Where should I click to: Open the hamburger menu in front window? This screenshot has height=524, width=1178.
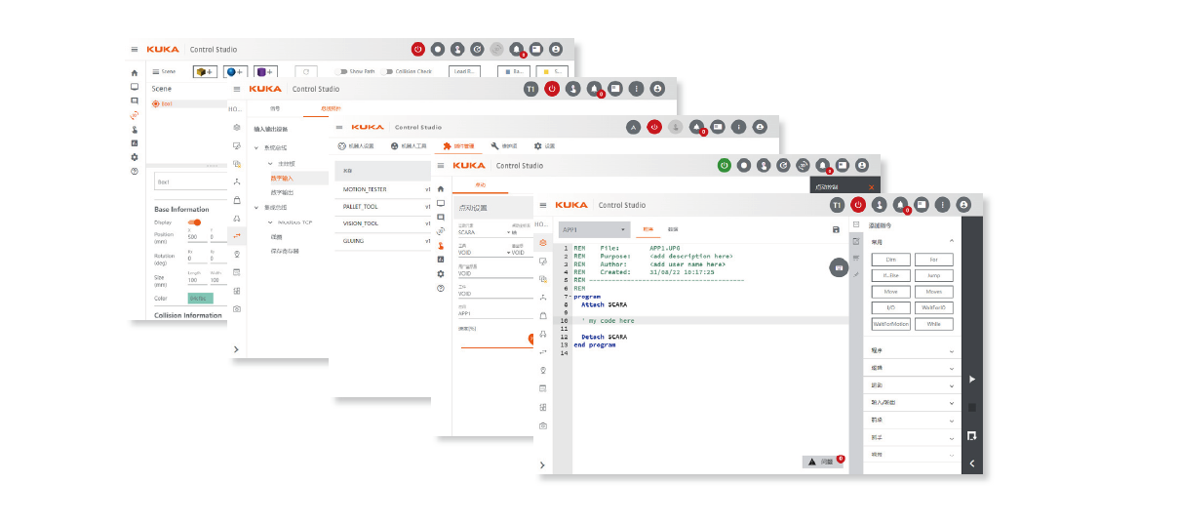[x=543, y=205]
